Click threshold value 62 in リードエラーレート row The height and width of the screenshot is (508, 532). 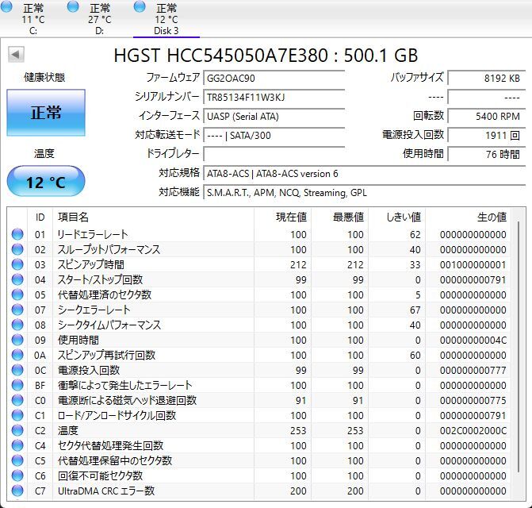[415, 234]
